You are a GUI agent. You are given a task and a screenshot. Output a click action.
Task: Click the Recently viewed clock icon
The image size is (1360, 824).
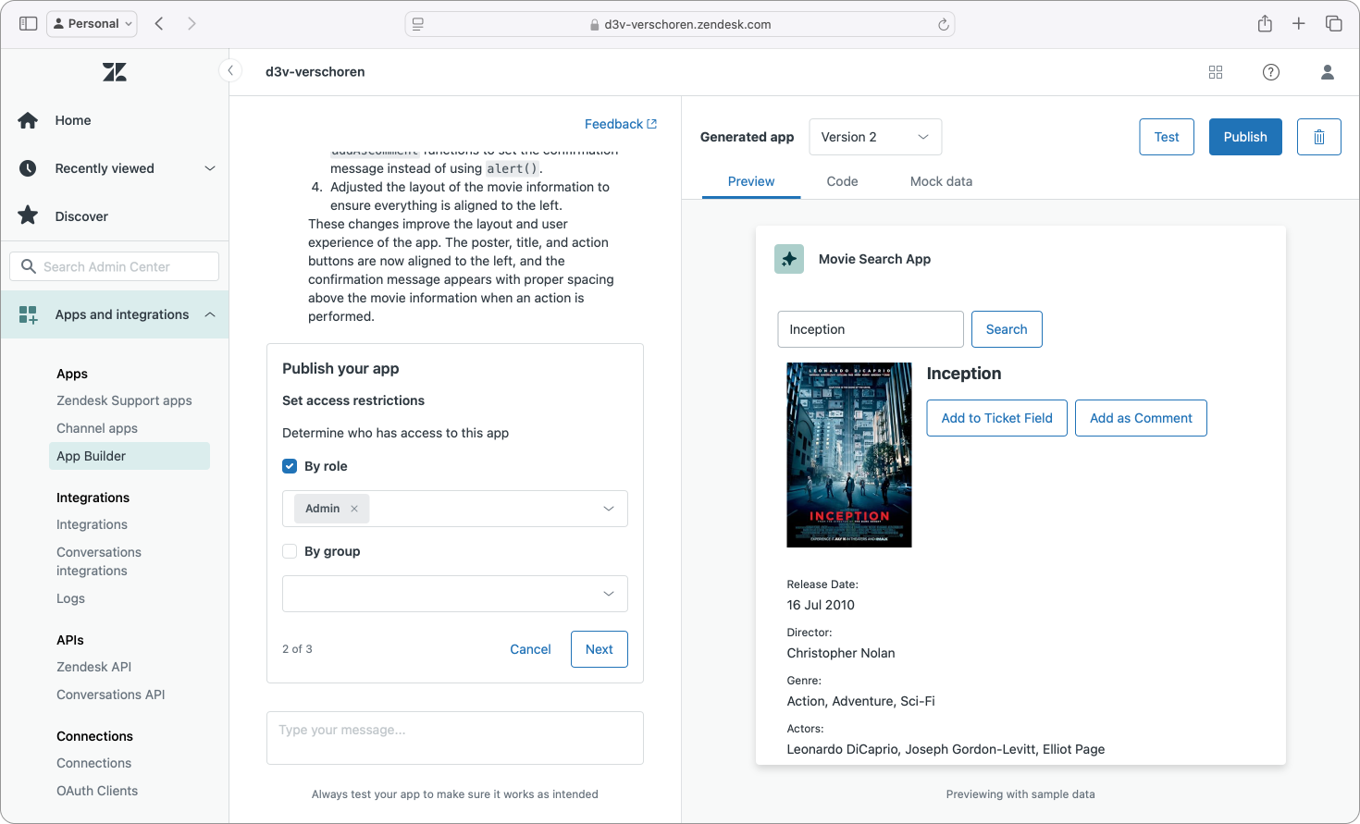click(x=28, y=168)
